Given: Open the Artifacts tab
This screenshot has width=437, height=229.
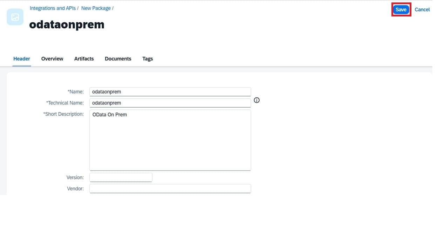Looking at the screenshot, I should (84, 59).
